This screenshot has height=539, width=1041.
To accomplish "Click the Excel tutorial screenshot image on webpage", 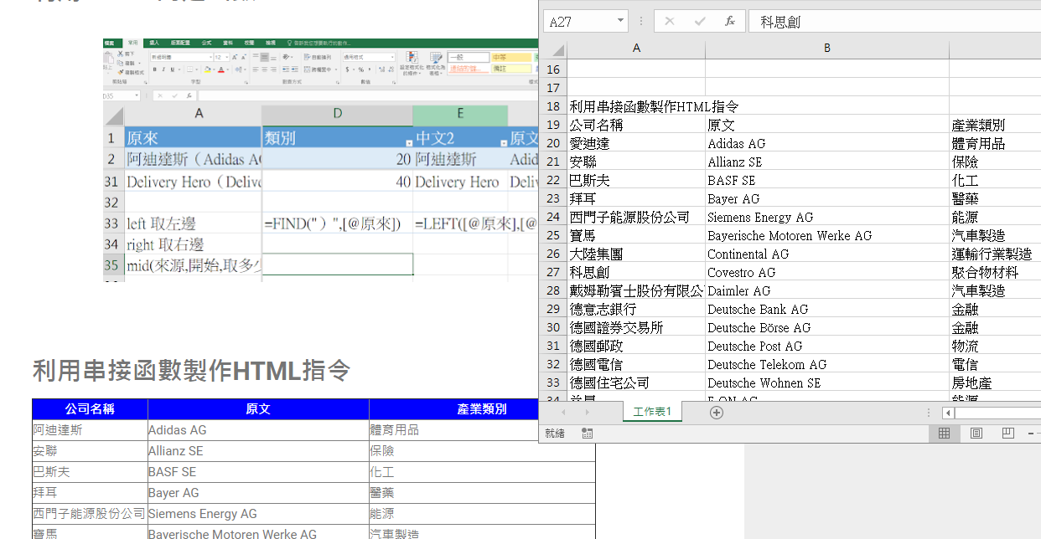I will [x=320, y=159].
